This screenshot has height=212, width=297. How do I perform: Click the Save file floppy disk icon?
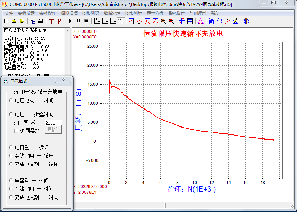click(x=22, y=21)
